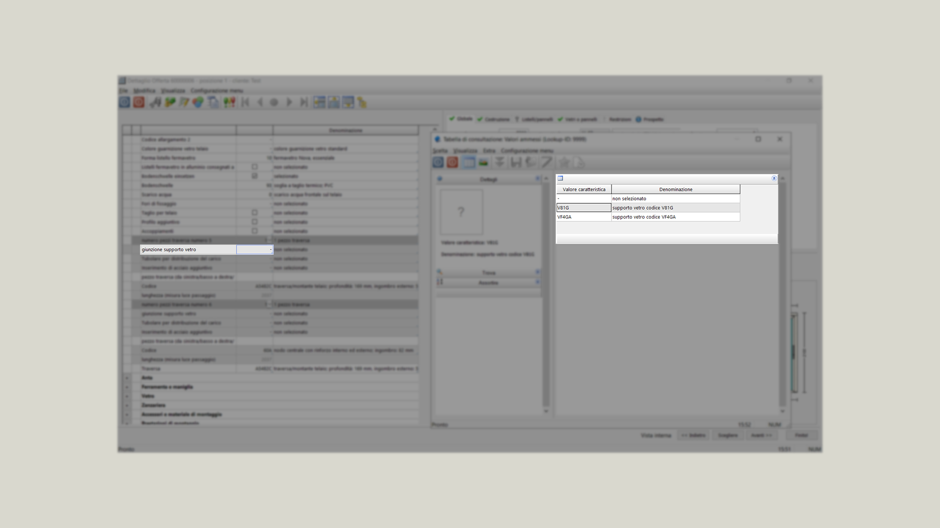Image resolution: width=940 pixels, height=528 pixels.
Task: Collapse the lookup grid with the double chevron
Action: (x=774, y=178)
